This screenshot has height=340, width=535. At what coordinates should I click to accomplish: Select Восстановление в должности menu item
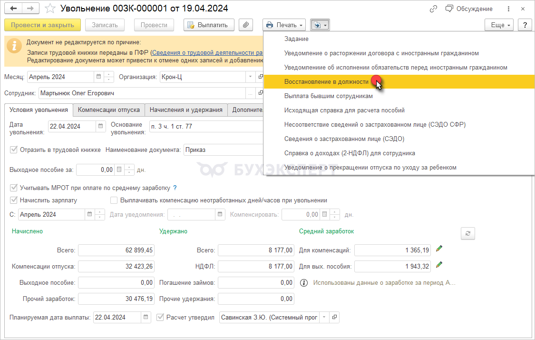(x=326, y=82)
